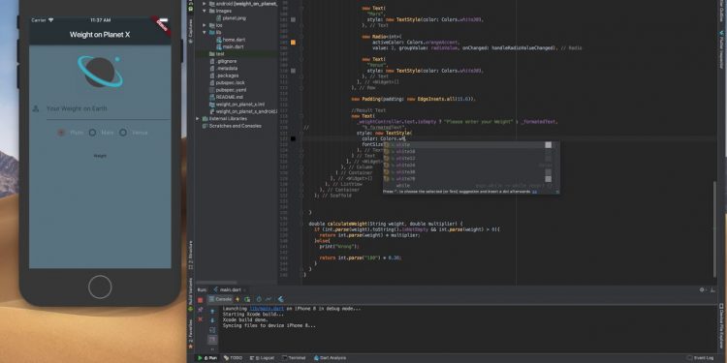Click the orange color gutter marker

click(x=293, y=43)
